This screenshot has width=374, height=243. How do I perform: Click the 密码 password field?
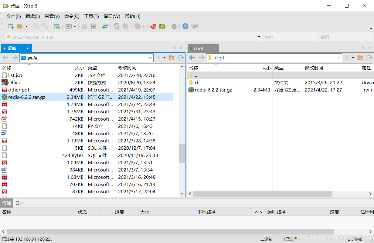346,37
